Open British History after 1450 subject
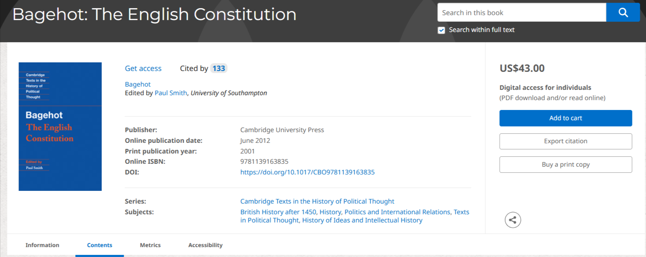646x257 pixels. click(x=278, y=212)
